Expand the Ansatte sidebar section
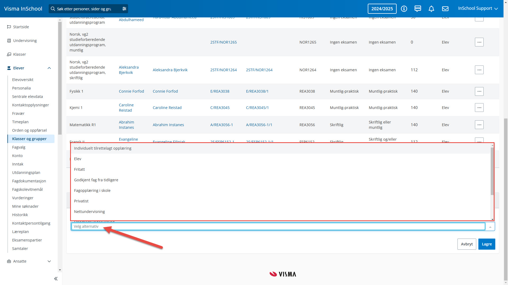This screenshot has height=285, width=508. (49, 261)
